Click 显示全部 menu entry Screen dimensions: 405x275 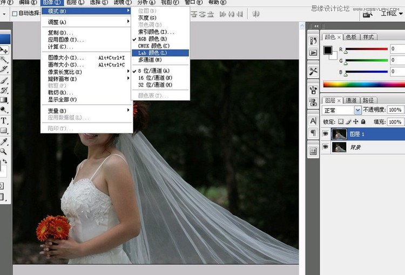[87, 100]
